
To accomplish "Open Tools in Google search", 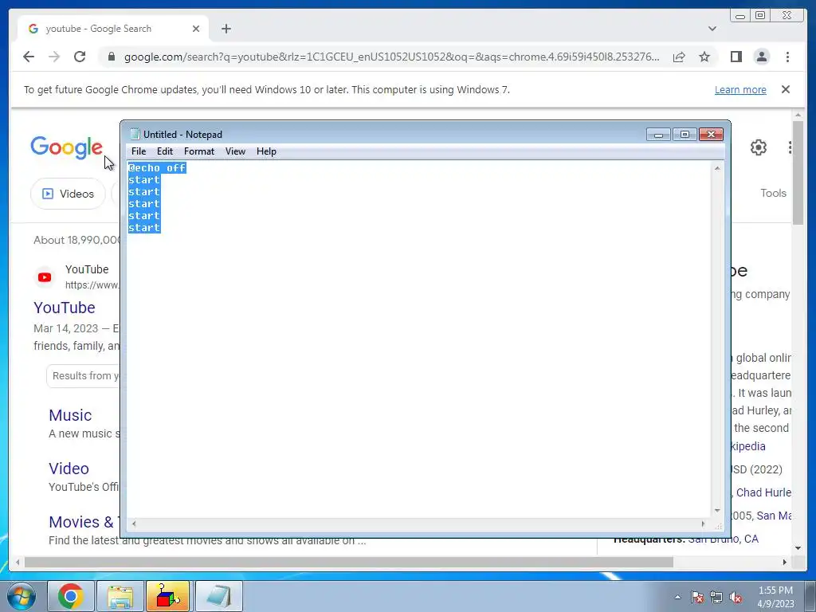I will (773, 193).
